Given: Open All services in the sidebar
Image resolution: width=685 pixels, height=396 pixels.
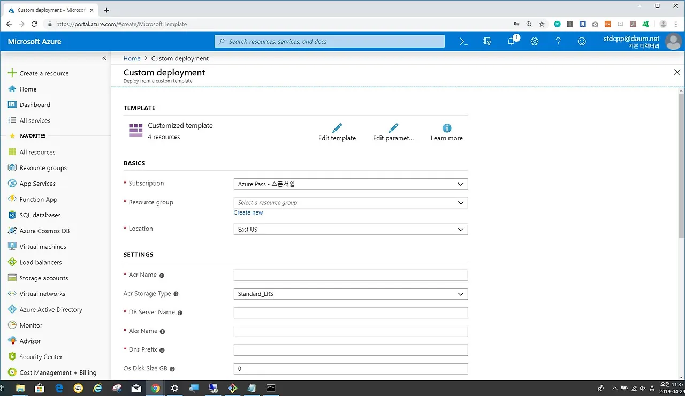Looking at the screenshot, I should click(35, 120).
